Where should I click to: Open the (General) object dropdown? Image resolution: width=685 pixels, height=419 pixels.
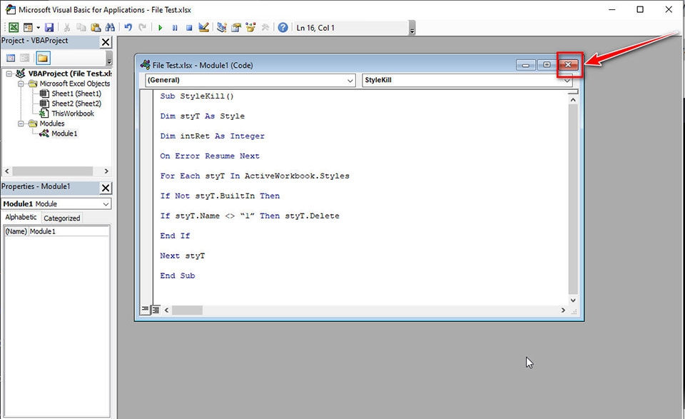point(350,81)
